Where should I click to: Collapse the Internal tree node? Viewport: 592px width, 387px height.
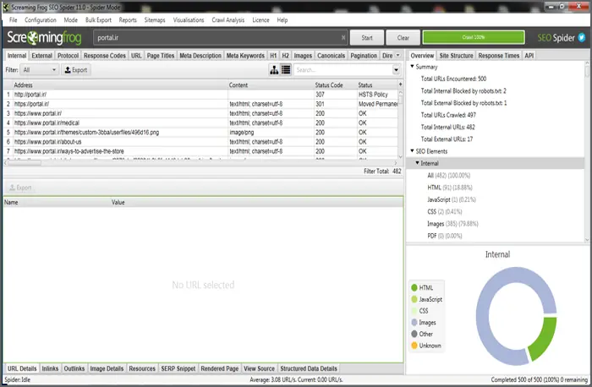pos(417,163)
